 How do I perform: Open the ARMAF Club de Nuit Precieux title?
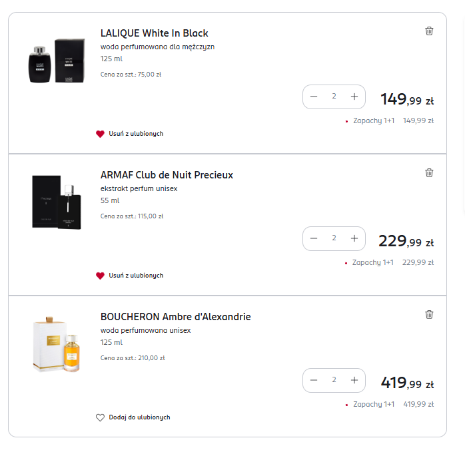(167, 175)
